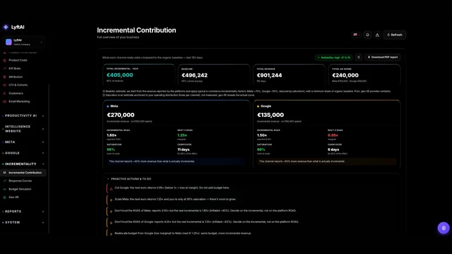Click the Refresh button
Screen dimensions: 452x254
(x=394, y=35)
